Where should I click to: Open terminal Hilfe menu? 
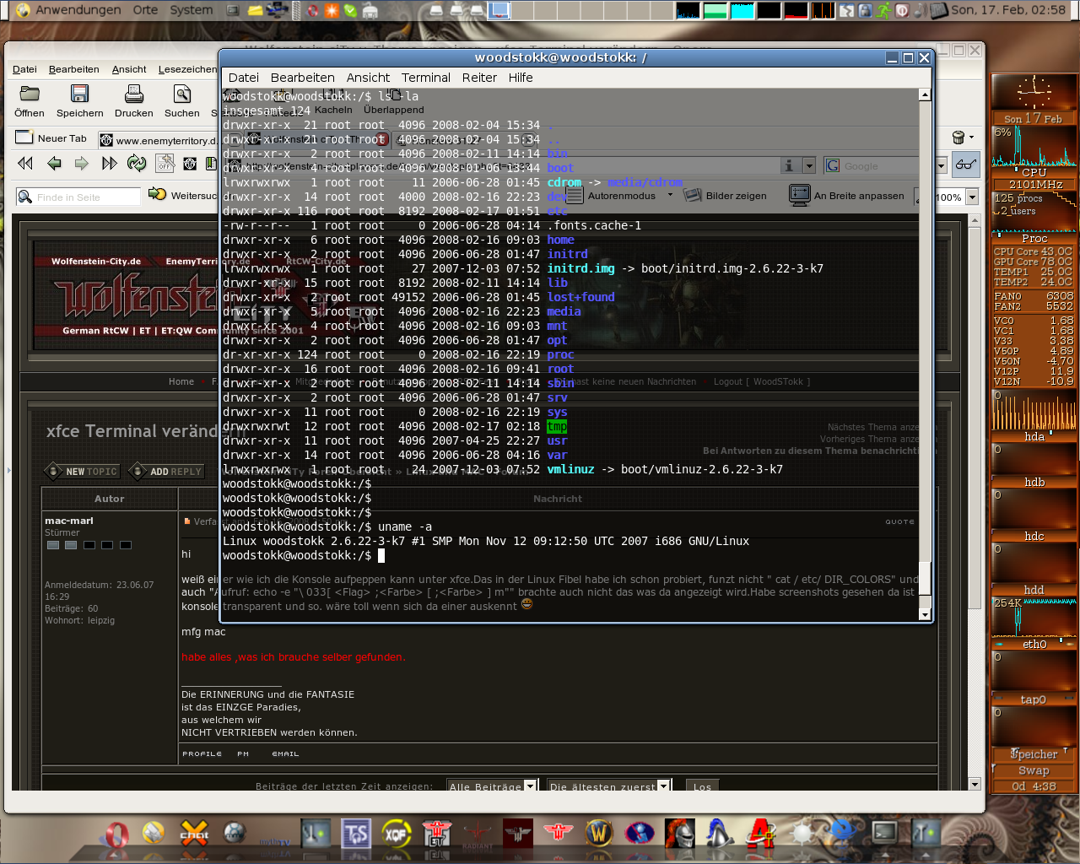[521, 78]
